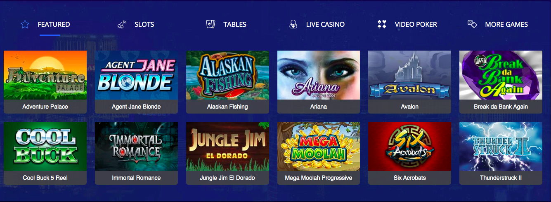Viewport: 551px width, 202px height.
Task: Select the Alaskan Fishing game thumbnail
Action: (227, 75)
